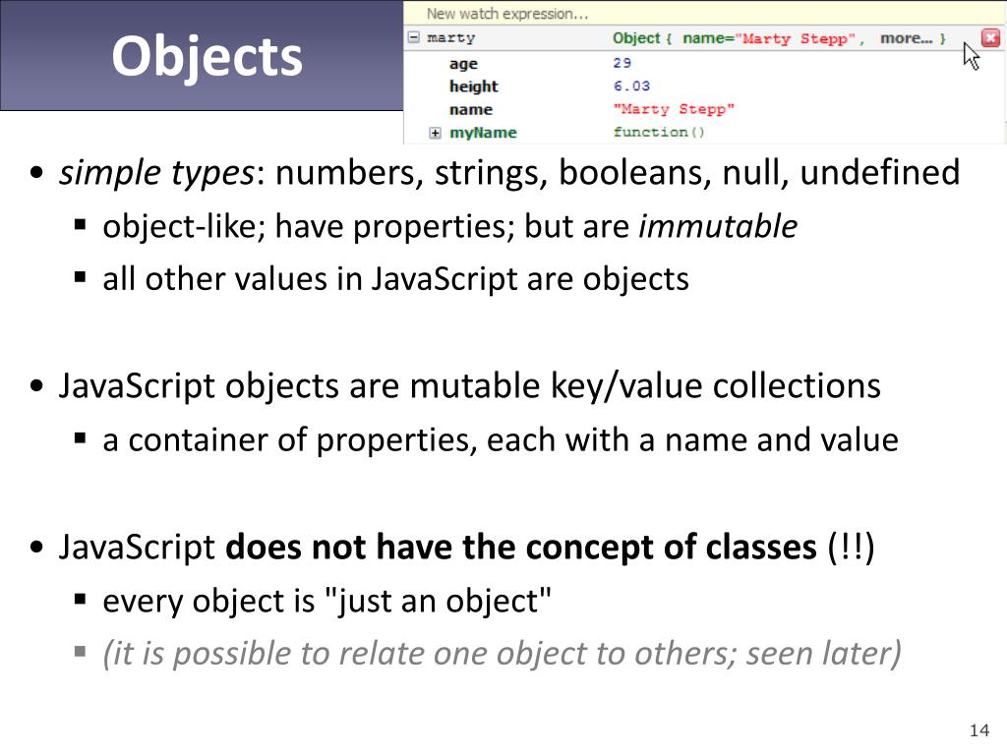This screenshot has height=755, width=1007.
Task: Expand the myName function row
Action: click(435, 133)
